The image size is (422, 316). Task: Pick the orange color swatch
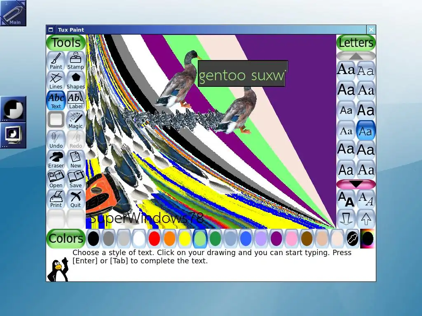coord(169,239)
